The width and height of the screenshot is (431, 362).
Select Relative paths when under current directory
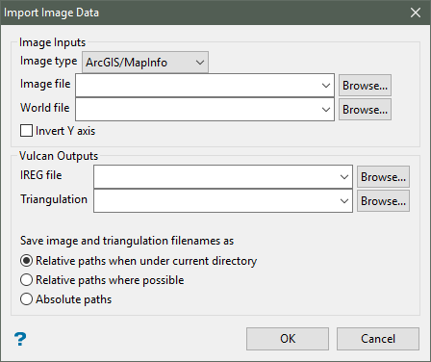tap(26, 261)
